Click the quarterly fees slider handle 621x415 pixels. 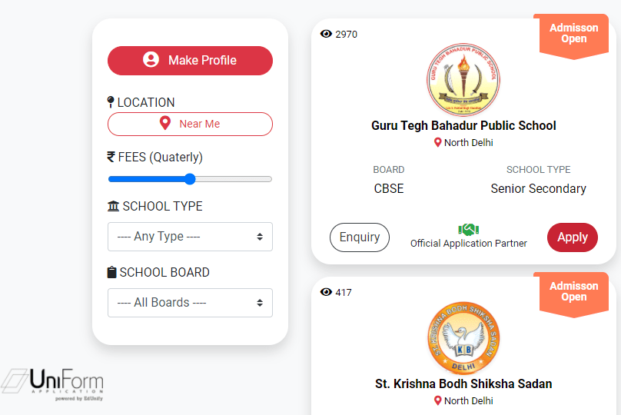pyautogui.click(x=190, y=179)
